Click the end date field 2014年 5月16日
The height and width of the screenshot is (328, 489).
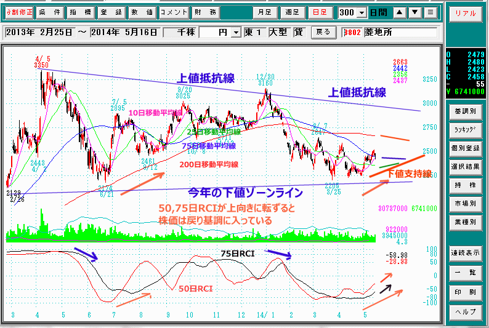pos(125,32)
